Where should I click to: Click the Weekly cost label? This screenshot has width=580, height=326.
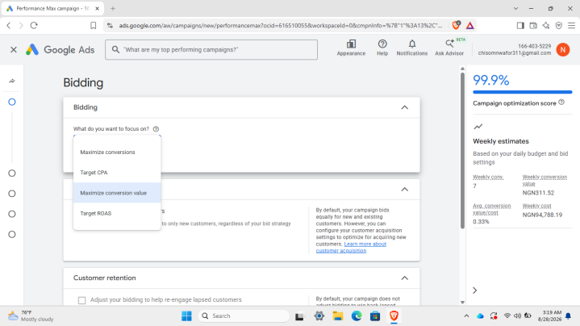(x=536, y=206)
